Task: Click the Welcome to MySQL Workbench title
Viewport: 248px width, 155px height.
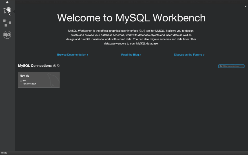Action: click(x=131, y=18)
